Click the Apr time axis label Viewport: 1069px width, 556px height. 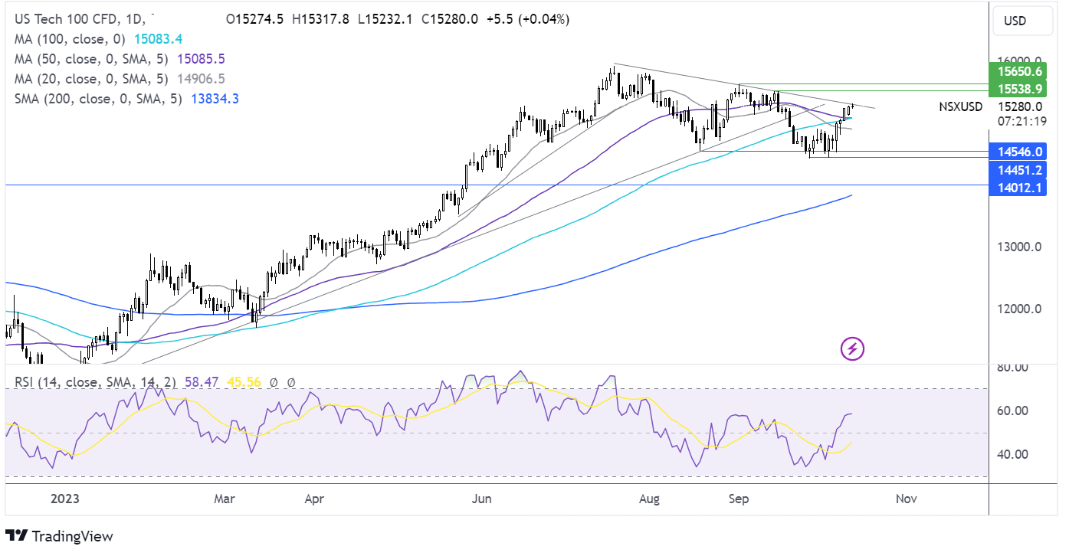[314, 499]
